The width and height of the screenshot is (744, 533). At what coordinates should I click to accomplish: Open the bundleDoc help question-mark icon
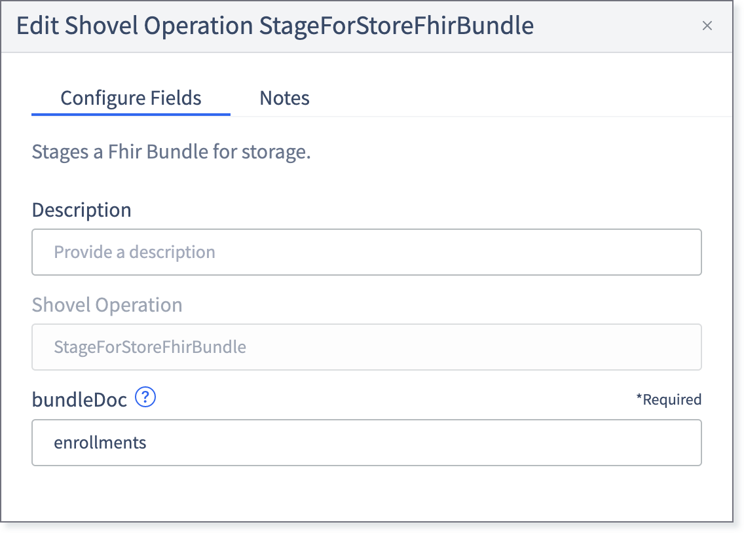145,397
